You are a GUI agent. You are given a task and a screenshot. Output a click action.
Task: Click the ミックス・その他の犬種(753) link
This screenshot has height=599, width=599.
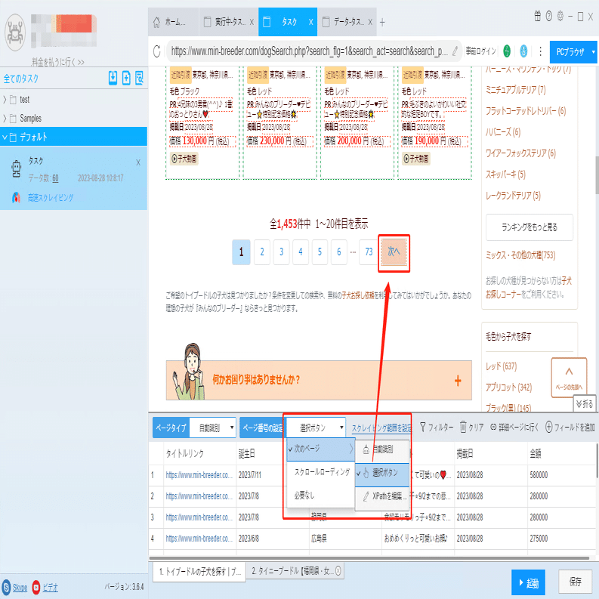[520, 255]
